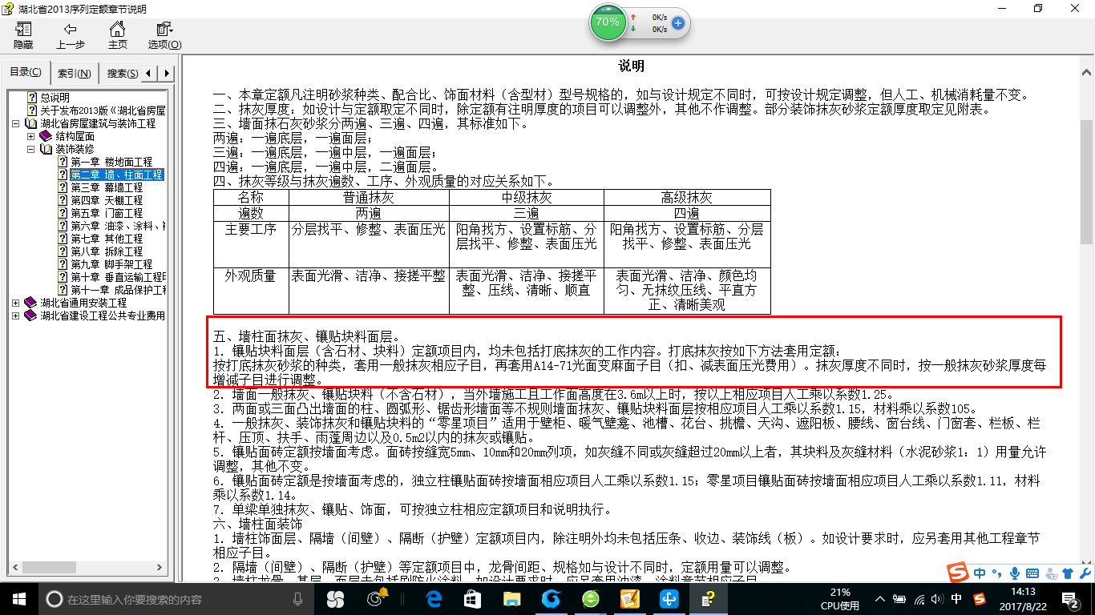Open 第六章 油漆、涂料 chapter
The height and width of the screenshot is (615, 1095).
pyautogui.click(x=118, y=226)
